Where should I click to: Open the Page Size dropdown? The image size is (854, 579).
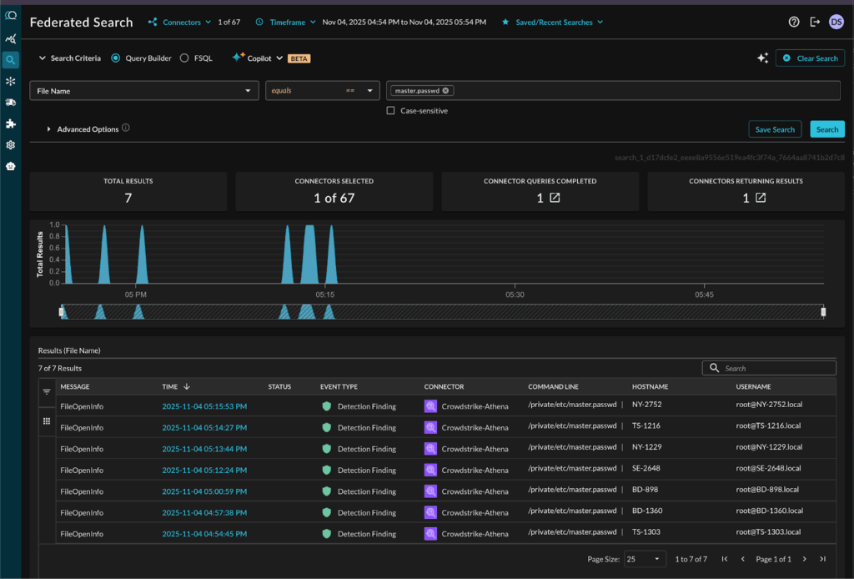(x=644, y=559)
